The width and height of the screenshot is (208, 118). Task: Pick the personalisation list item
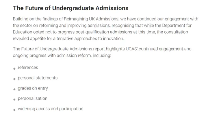32,98
